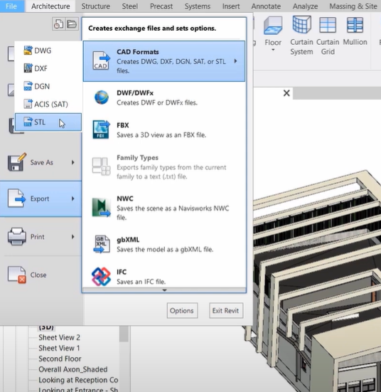Choose 'Saves the model as a gbXML file'
The height and width of the screenshot is (392, 381).
tap(165, 249)
